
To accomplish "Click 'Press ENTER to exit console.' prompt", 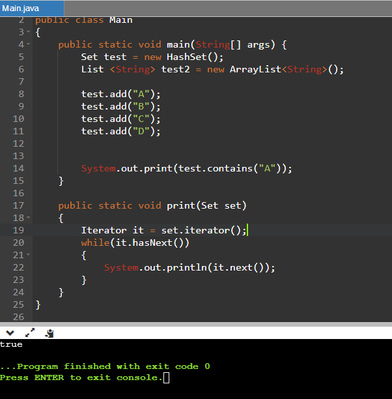I will point(81,377).
